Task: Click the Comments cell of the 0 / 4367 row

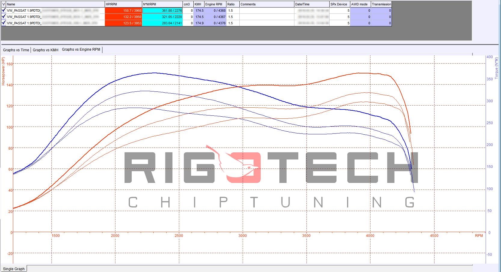Action: (x=267, y=17)
